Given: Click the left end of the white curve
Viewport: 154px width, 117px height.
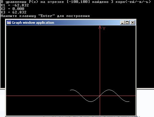Looking at the screenshot, I should [70, 90].
